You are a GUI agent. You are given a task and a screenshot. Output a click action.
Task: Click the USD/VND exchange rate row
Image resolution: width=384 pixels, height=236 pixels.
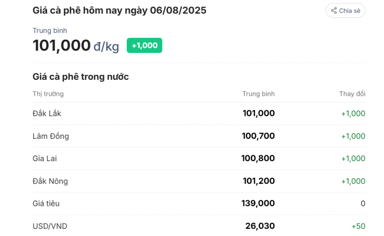pyautogui.click(x=199, y=226)
